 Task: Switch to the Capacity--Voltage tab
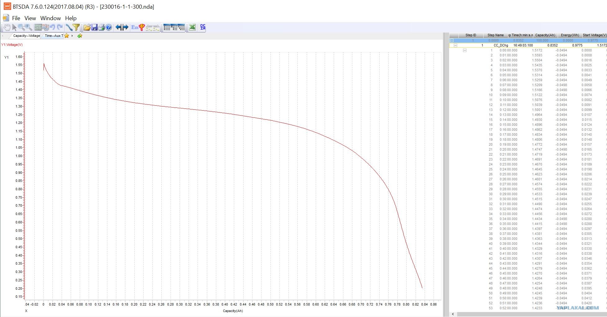[26, 36]
